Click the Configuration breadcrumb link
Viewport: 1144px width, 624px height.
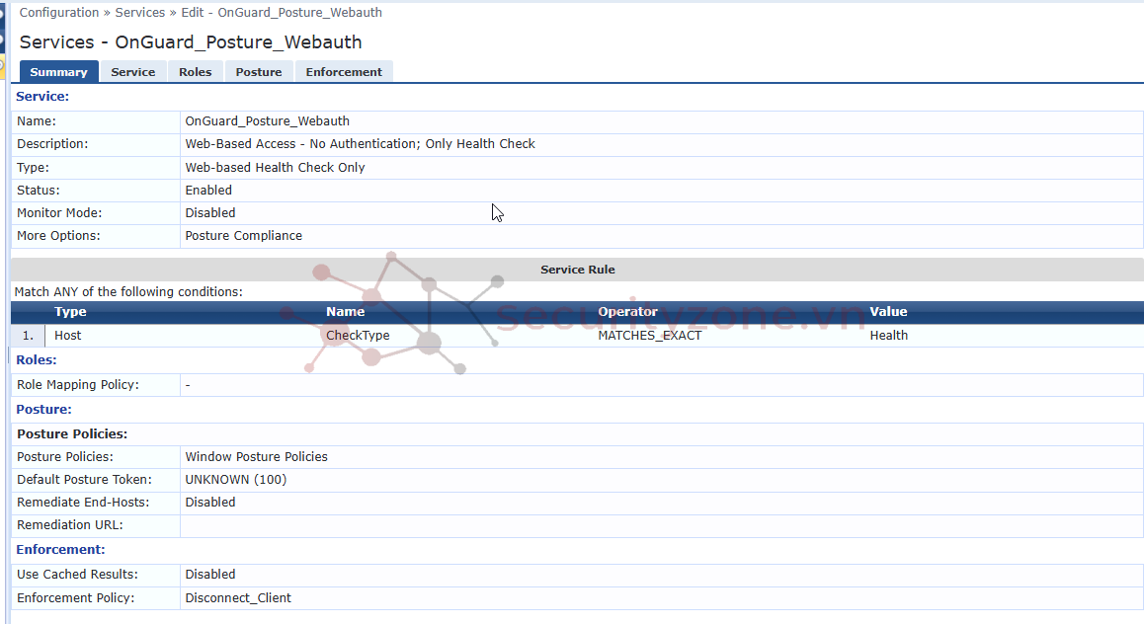[59, 13]
